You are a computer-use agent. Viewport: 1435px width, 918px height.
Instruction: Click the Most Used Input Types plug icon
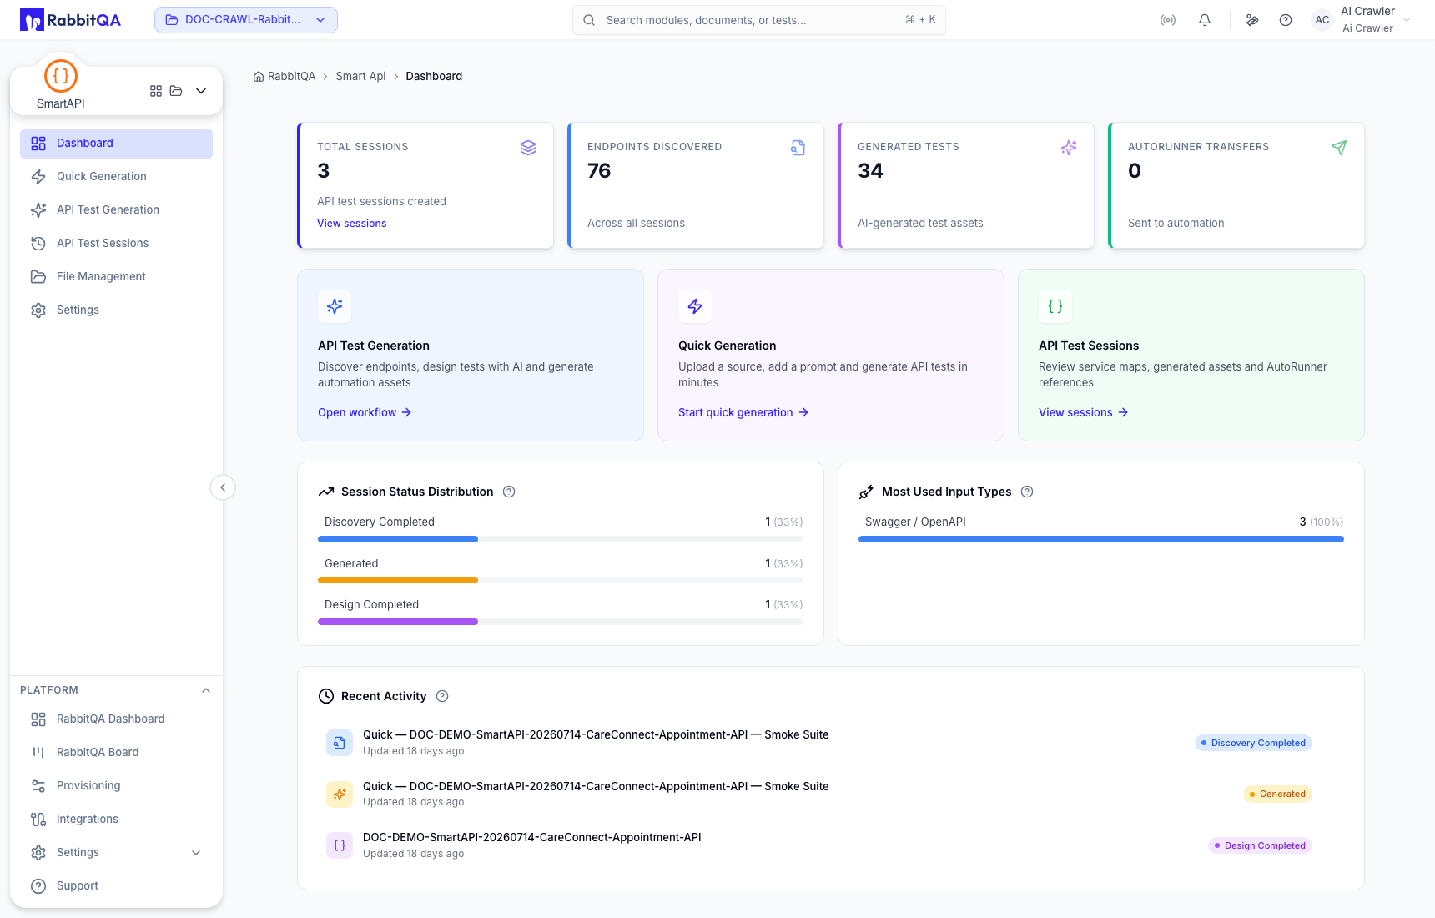(x=867, y=492)
